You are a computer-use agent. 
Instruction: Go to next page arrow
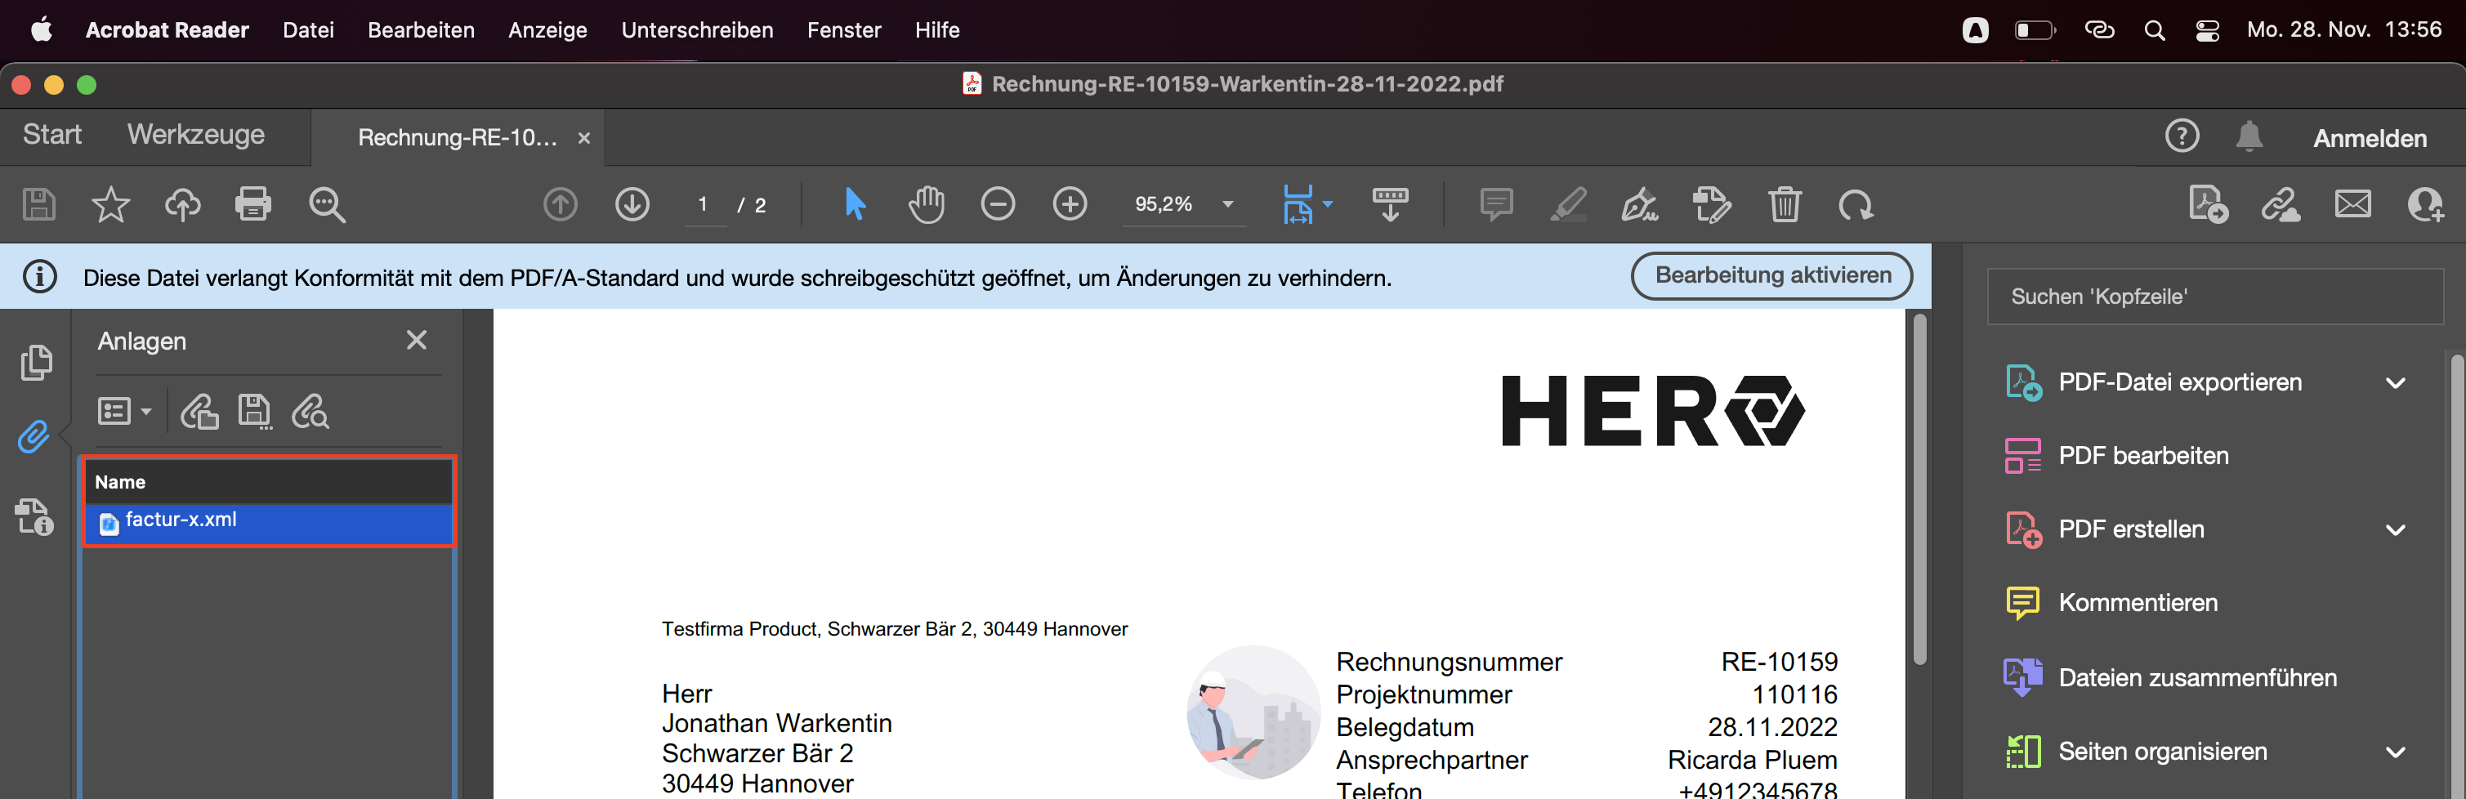[632, 205]
